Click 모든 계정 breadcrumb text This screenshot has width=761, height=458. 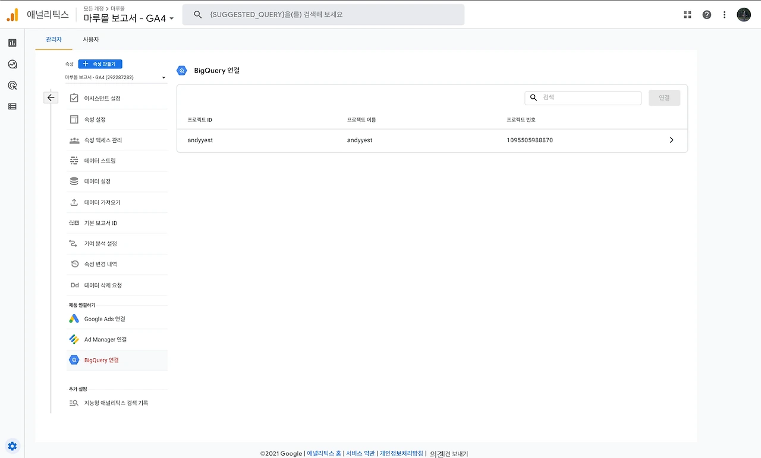coord(93,8)
